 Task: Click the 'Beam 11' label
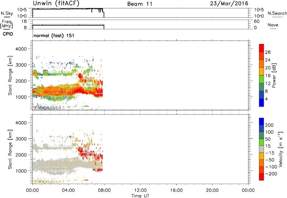[140, 4]
